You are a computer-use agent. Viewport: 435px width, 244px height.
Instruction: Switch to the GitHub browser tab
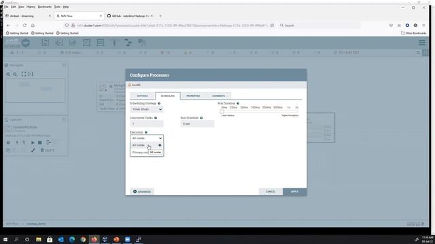pyautogui.click(x=130, y=16)
